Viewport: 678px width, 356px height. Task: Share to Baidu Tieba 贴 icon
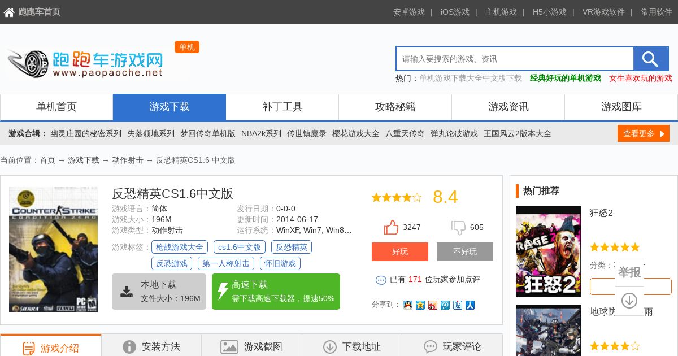tap(458, 305)
